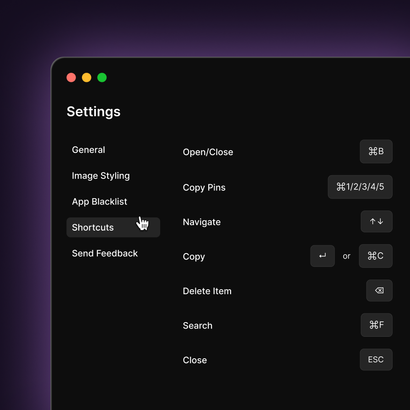The image size is (410, 410).
Task: Click the Navigate label
Action: point(202,222)
